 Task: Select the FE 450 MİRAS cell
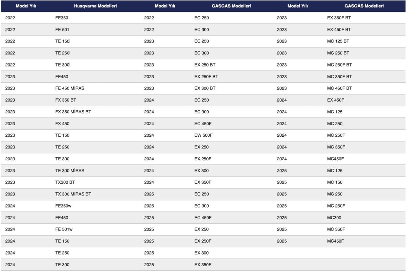point(70,88)
